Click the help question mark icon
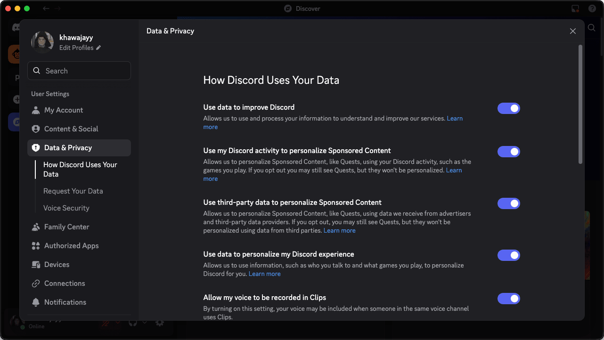Screen dimensions: 604x340 pos(592,8)
